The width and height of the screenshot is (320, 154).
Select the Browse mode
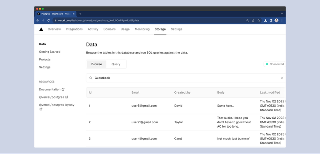pos(96,64)
